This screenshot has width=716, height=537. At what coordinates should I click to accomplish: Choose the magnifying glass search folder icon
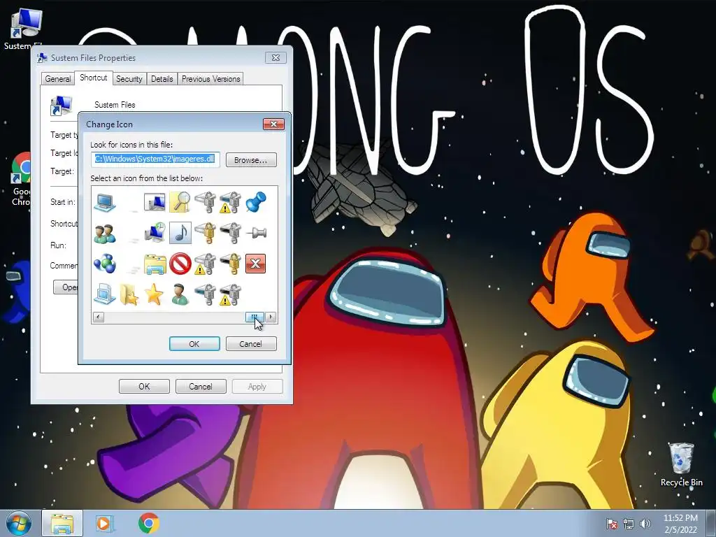click(x=180, y=202)
